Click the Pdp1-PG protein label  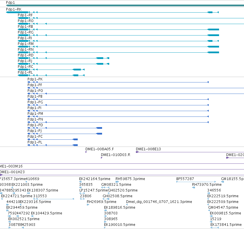(35, 102)
